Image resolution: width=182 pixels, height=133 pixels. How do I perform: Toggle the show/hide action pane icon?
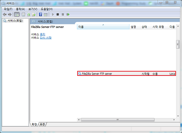[x=46, y=14]
